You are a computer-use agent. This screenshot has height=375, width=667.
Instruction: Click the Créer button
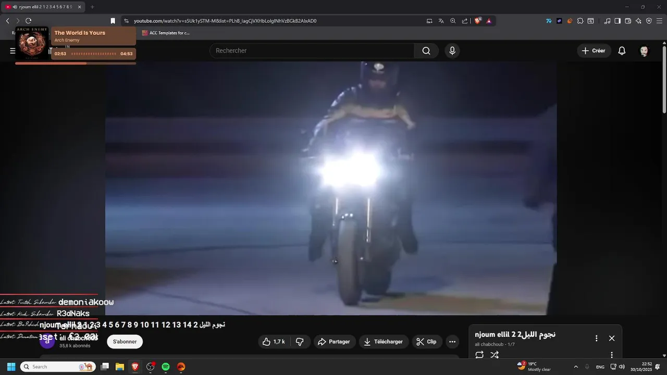point(594,51)
